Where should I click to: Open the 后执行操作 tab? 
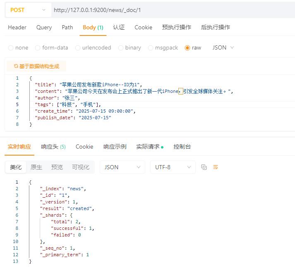[216, 27]
